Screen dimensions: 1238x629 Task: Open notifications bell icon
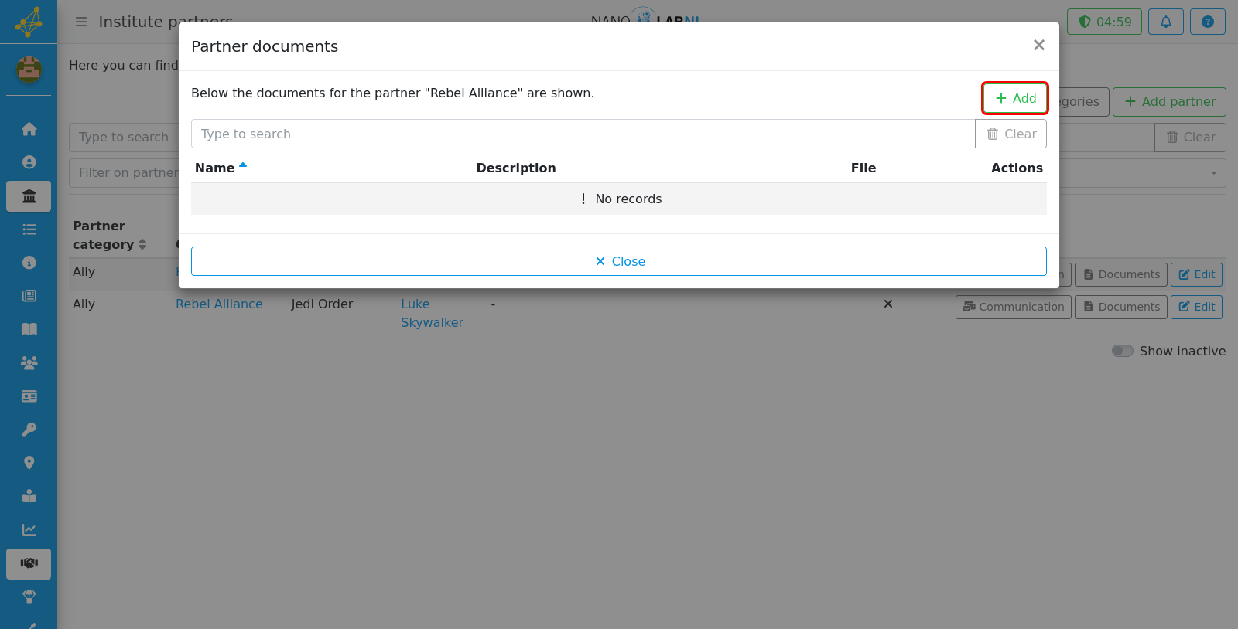[1165, 22]
